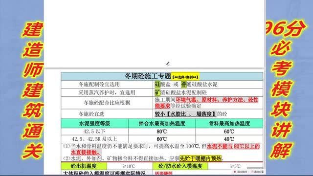Click the 42.5 以下 row label cell
313x176 pixels.
[94, 132]
